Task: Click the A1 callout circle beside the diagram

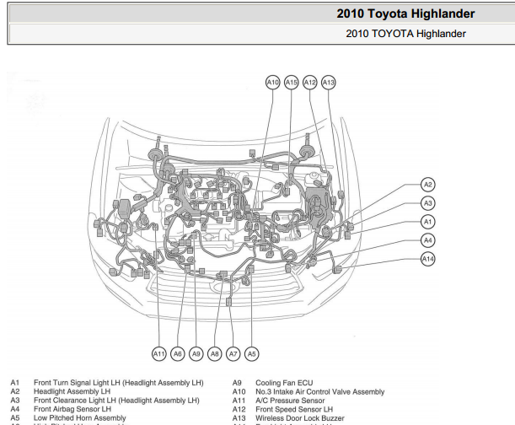Action: 427,222
